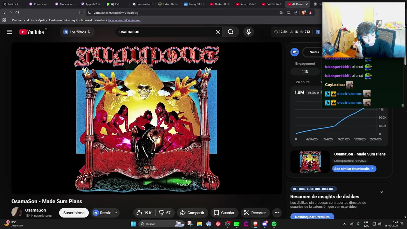This screenshot has height=229, width=407.
Task: Close the Return YouTube Dislike insights card
Action: (382, 192)
